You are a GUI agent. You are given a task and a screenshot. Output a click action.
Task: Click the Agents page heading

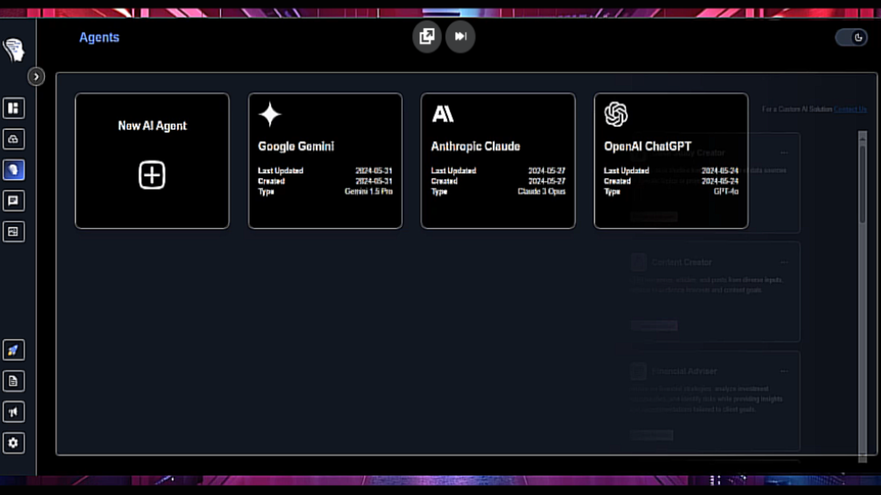coord(99,37)
